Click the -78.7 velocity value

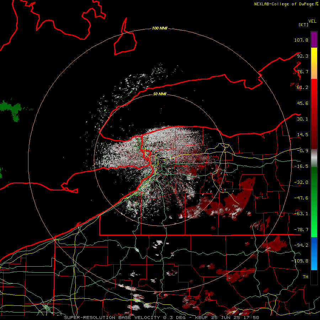point(301,230)
